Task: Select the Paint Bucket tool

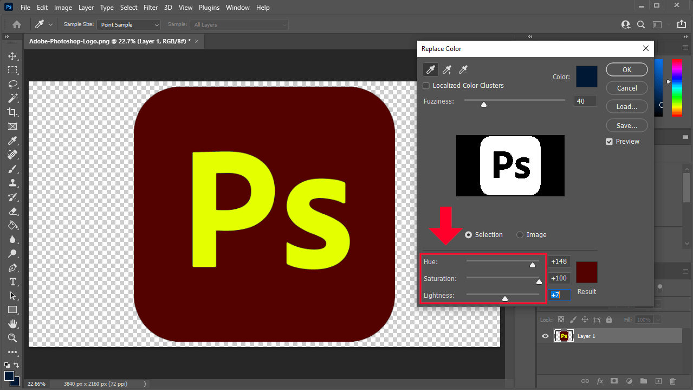Action: pos(12,225)
